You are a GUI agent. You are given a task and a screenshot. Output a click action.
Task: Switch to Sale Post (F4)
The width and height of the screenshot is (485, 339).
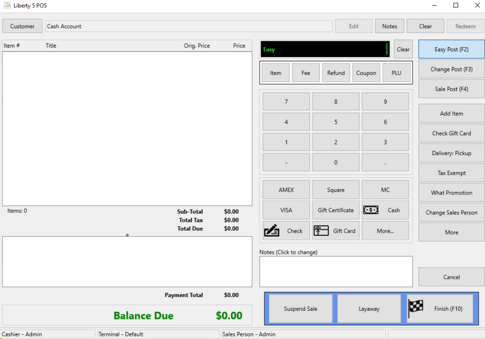point(451,89)
